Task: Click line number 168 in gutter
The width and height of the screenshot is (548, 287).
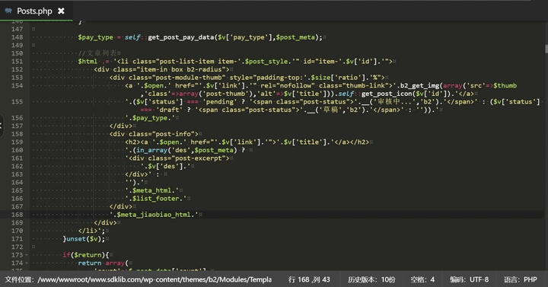Action: click(17, 214)
